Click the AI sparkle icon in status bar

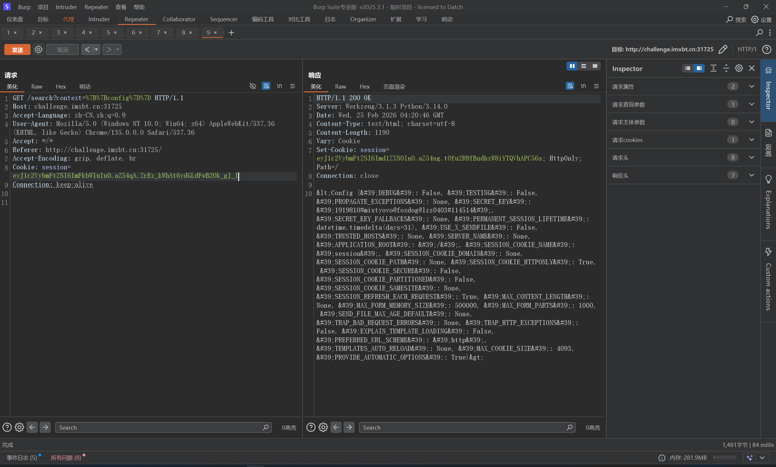click(x=750, y=458)
